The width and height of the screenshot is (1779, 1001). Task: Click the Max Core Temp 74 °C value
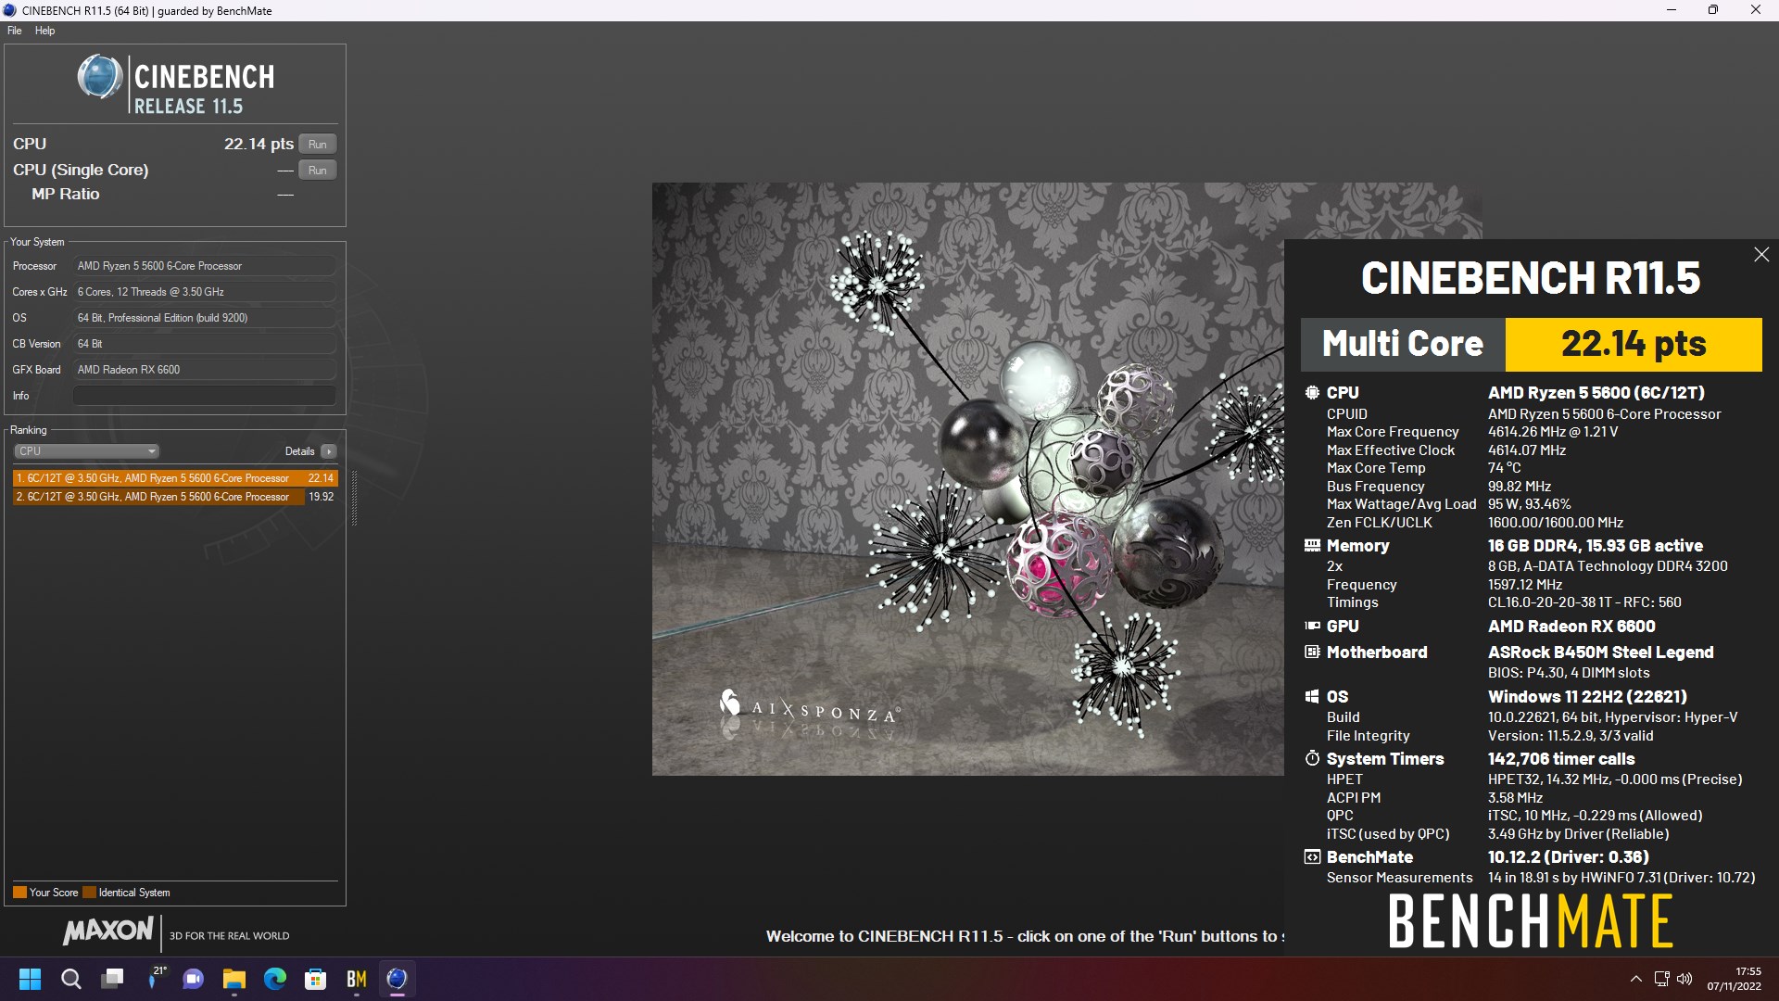(x=1505, y=468)
